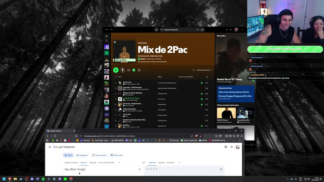
Task: Select track Do For Love
Action: click(127, 82)
